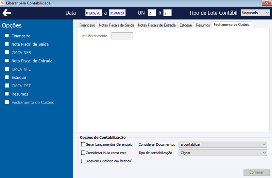Check the Estoque option in sidebar
The image size is (272, 178).
tap(7, 77)
